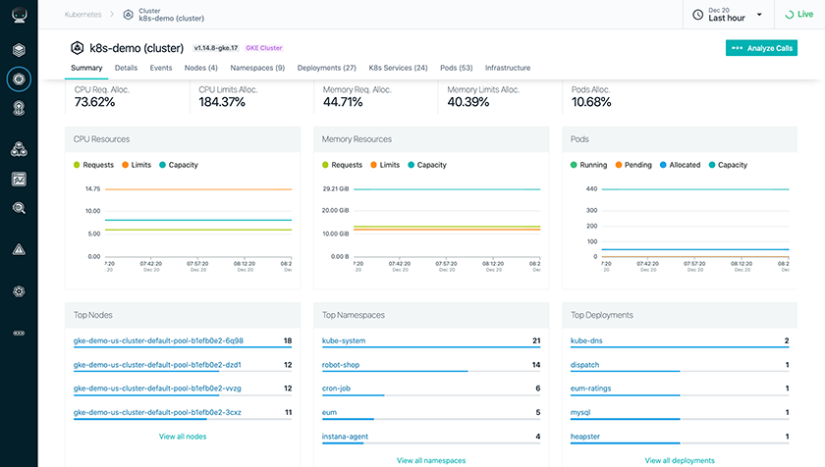Toggle Pending series in Pods legend
825x467 pixels.
[633, 165]
